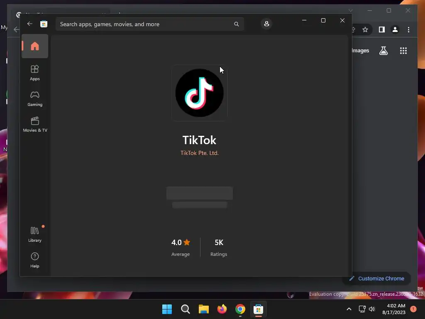Open TikTok Pte. Ltd. publisher link
Screen dimensions: 425x319
200,153
